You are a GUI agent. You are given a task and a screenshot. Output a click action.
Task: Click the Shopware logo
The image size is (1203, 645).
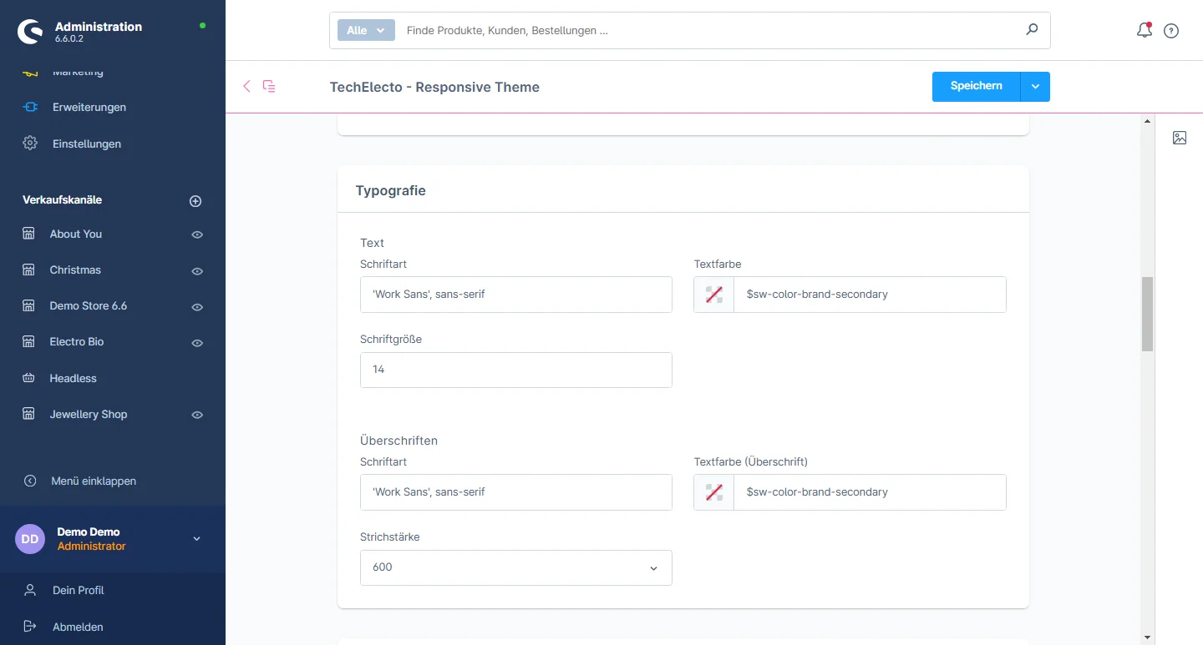coord(31,32)
